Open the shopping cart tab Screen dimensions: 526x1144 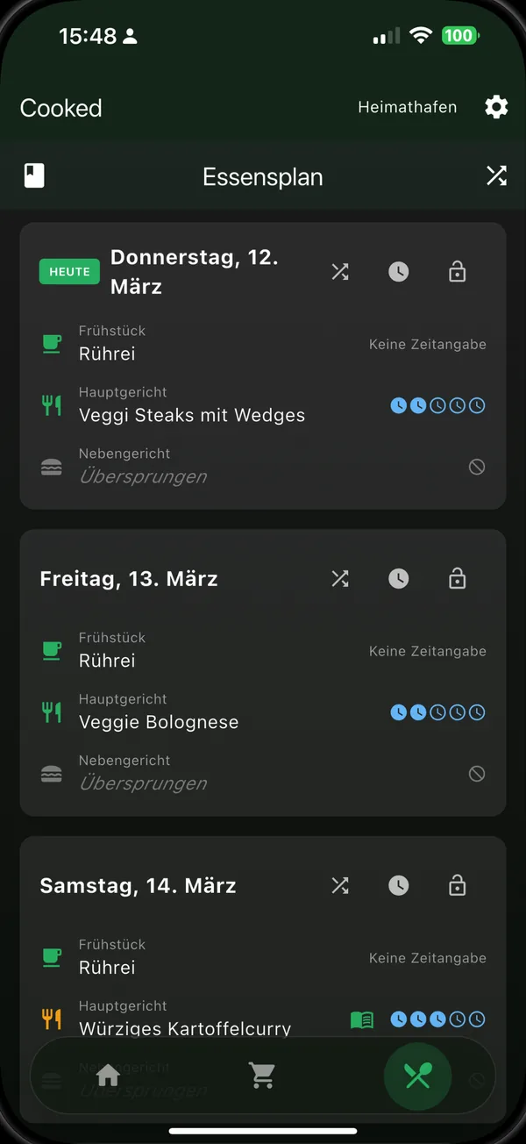pyautogui.click(x=262, y=1075)
